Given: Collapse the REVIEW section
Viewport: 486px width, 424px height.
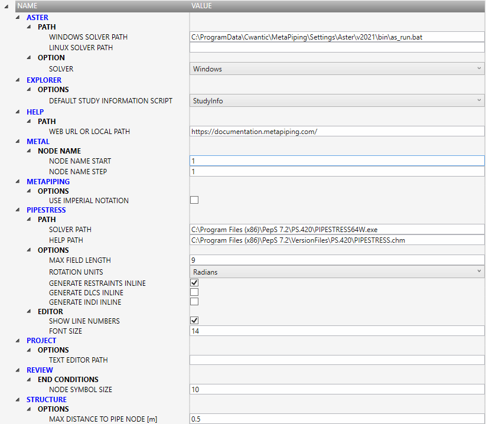Looking at the screenshot, I should pos(18,370).
